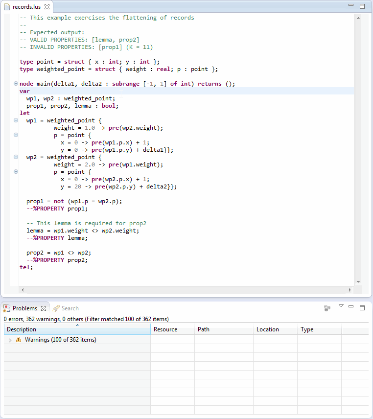This screenshot has height=419, width=373.
Task: Click the 'prop2 = wp1 <> wp2;' line
Action: 59,253
